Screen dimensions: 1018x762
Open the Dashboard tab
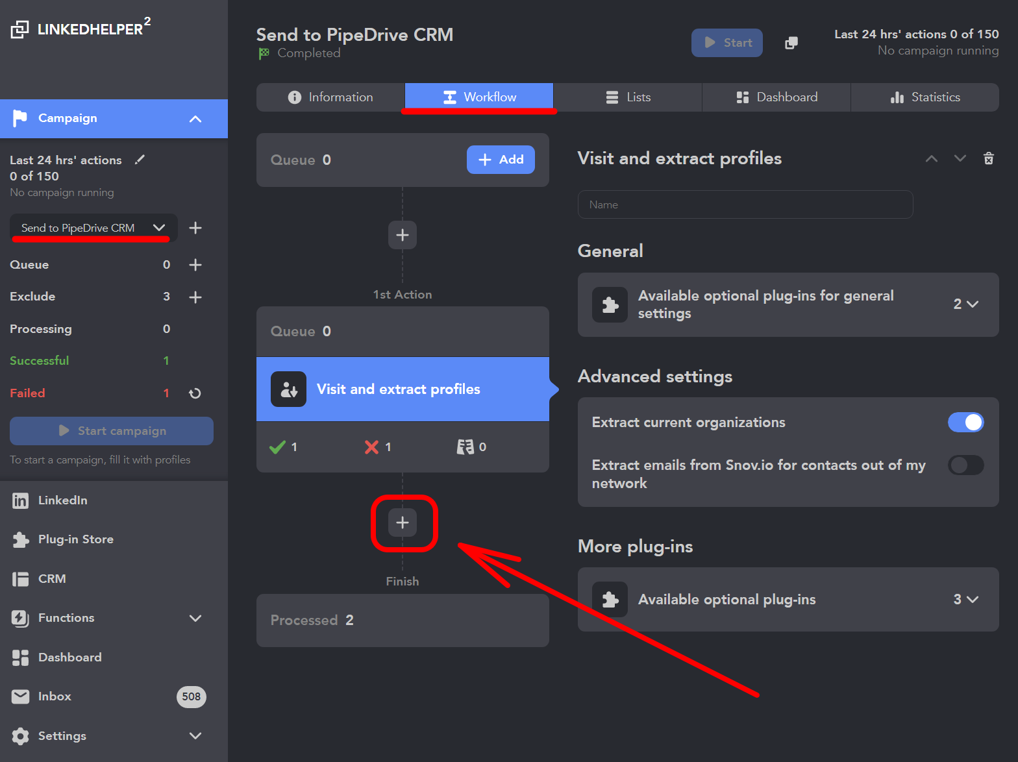(x=776, y=97)
